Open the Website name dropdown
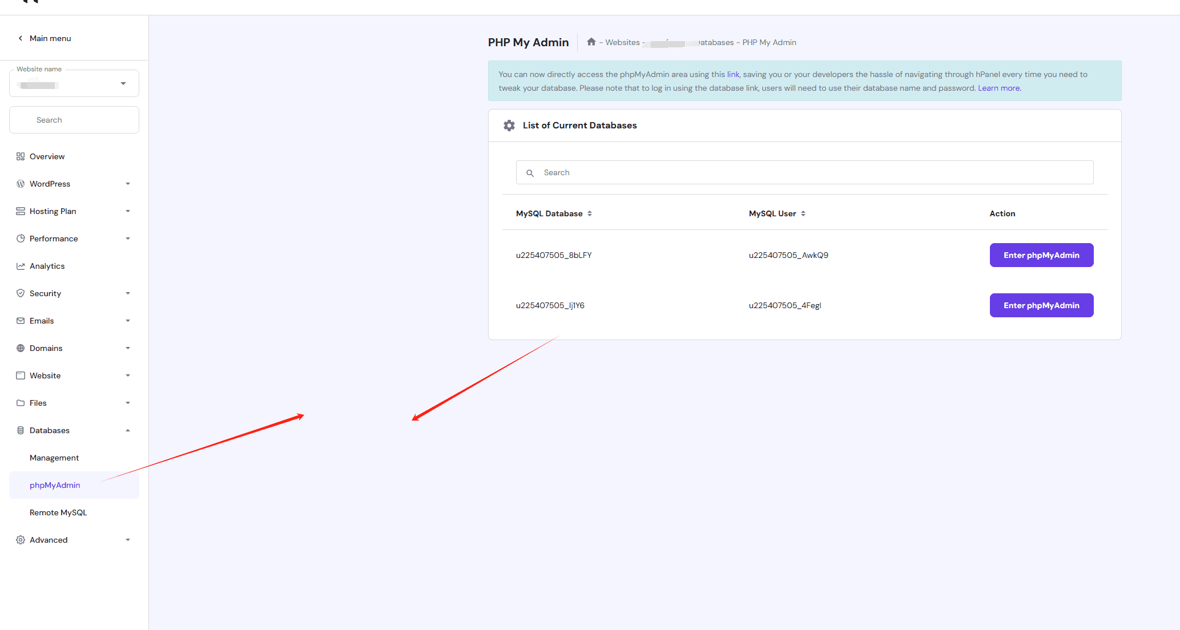 click(x=74, y=83)
